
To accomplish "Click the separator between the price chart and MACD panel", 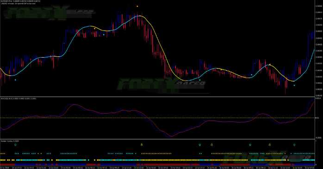I will tap(157, 97).
